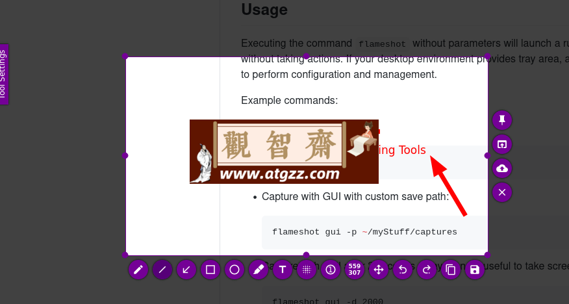The height and width of the screenshot is (304, 569).
Task: Click the 'Usage' heading
Action: tap(264, 10)
